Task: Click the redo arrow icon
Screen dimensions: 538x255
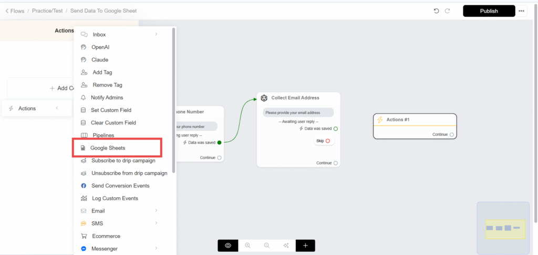Action: (x=448, y=11)
